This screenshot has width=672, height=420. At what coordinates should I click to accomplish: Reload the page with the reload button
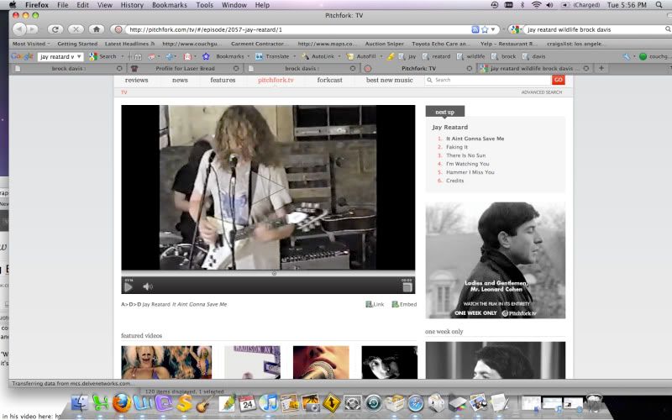point(55,29)
